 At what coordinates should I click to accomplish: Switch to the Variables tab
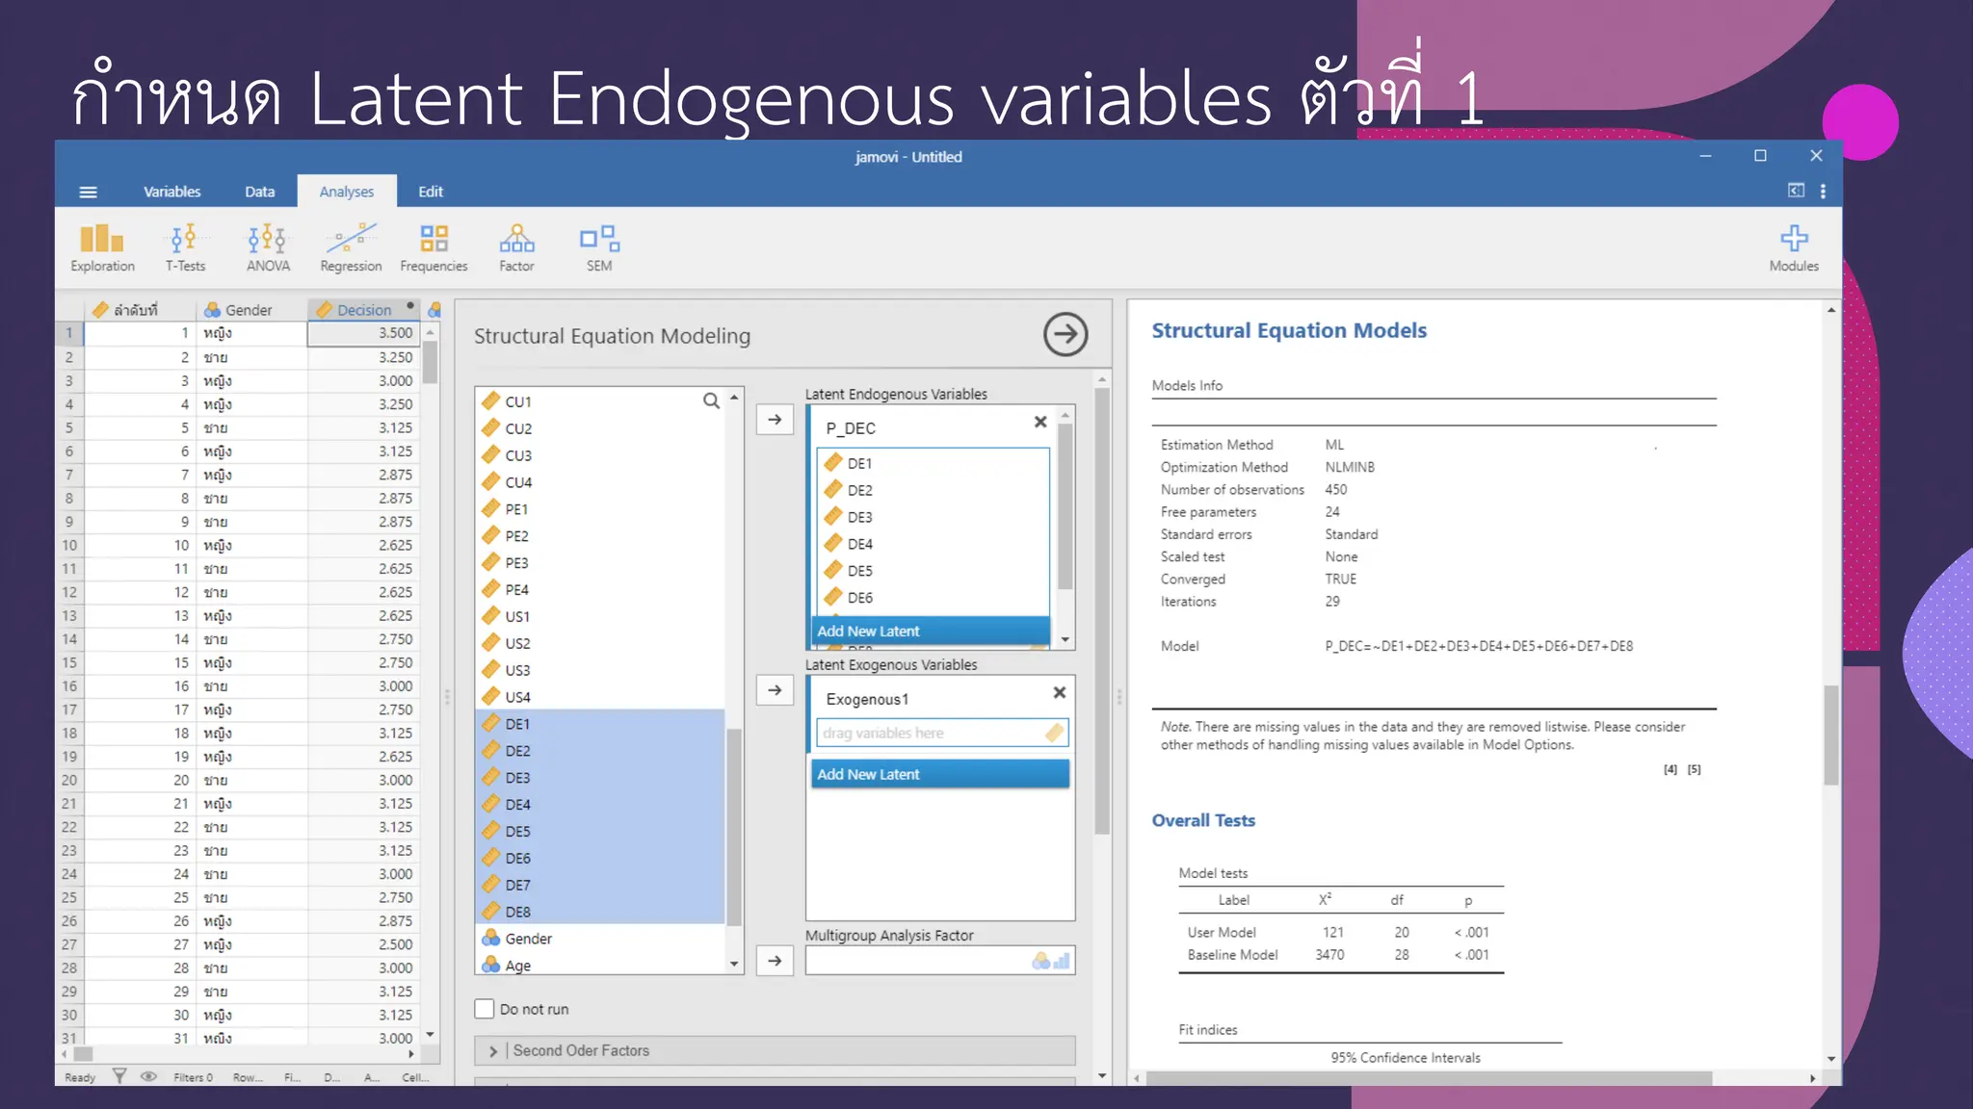[x=171, y=192]
